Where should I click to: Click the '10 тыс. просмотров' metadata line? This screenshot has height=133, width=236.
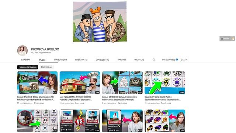click(x=158, y=103)
